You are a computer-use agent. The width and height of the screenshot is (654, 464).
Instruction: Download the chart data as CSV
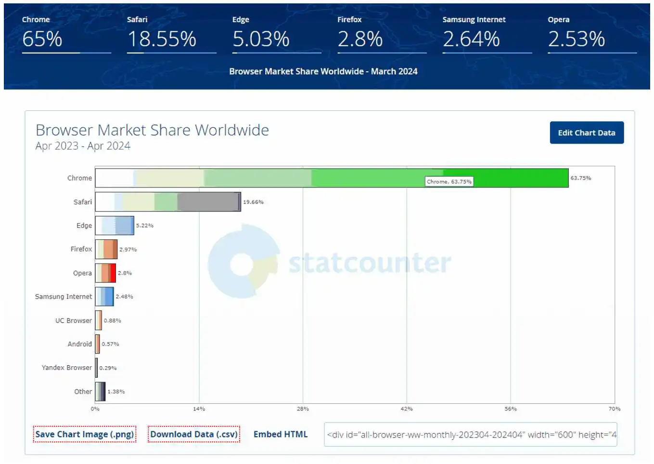[193, 434]
